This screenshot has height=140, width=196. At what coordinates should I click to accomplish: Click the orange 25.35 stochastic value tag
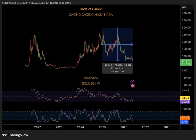click(x=185, y=118)
